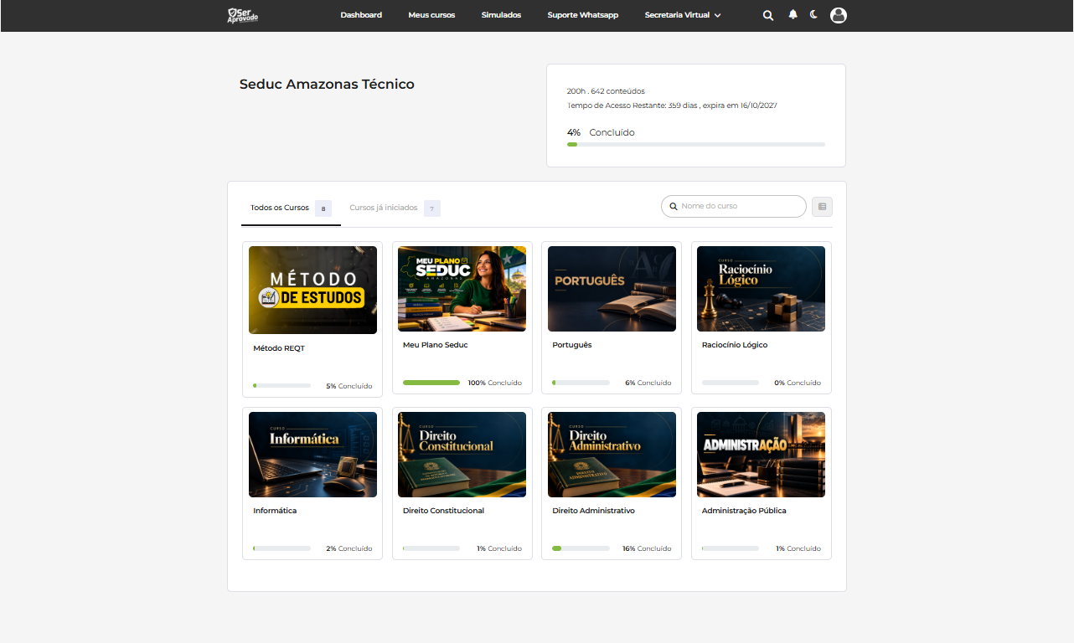Open the Método de Estudos thumbnail
This screenshot has width=1074, height=643.
pyautogui.click(x=312, y=290)
